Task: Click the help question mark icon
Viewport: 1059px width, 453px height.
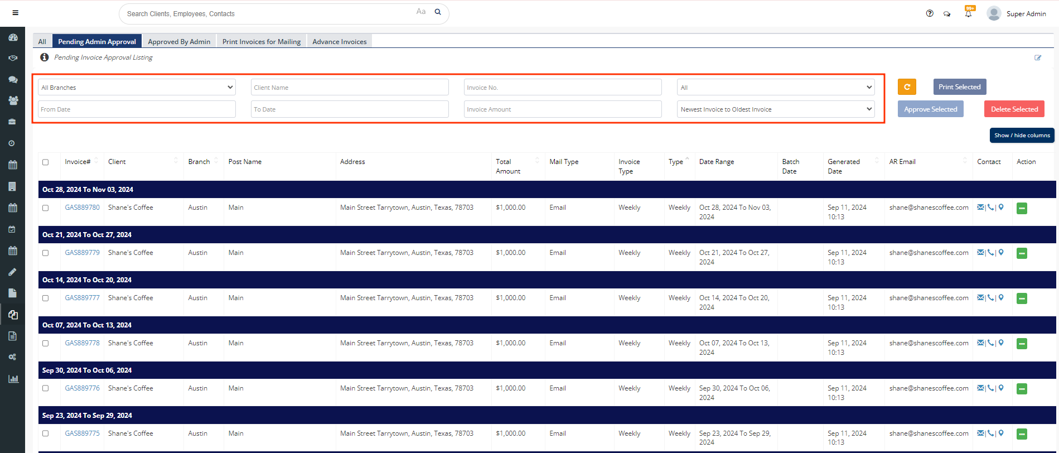Action: 930,13
